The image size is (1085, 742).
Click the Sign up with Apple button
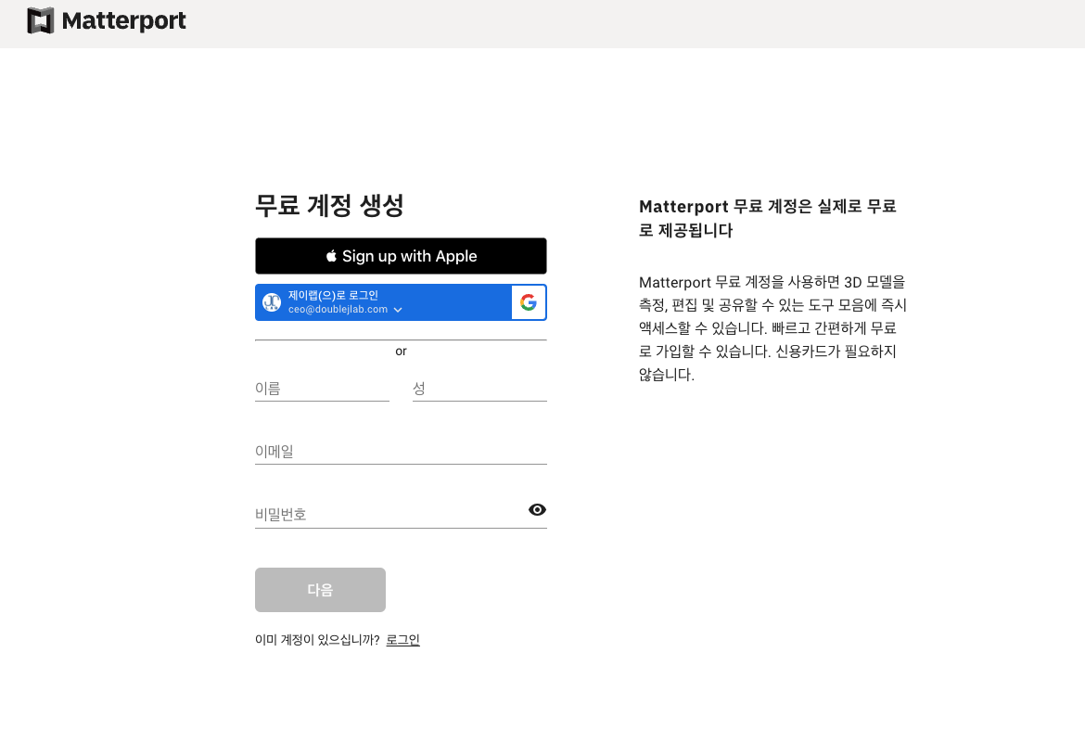coord(401,256)
